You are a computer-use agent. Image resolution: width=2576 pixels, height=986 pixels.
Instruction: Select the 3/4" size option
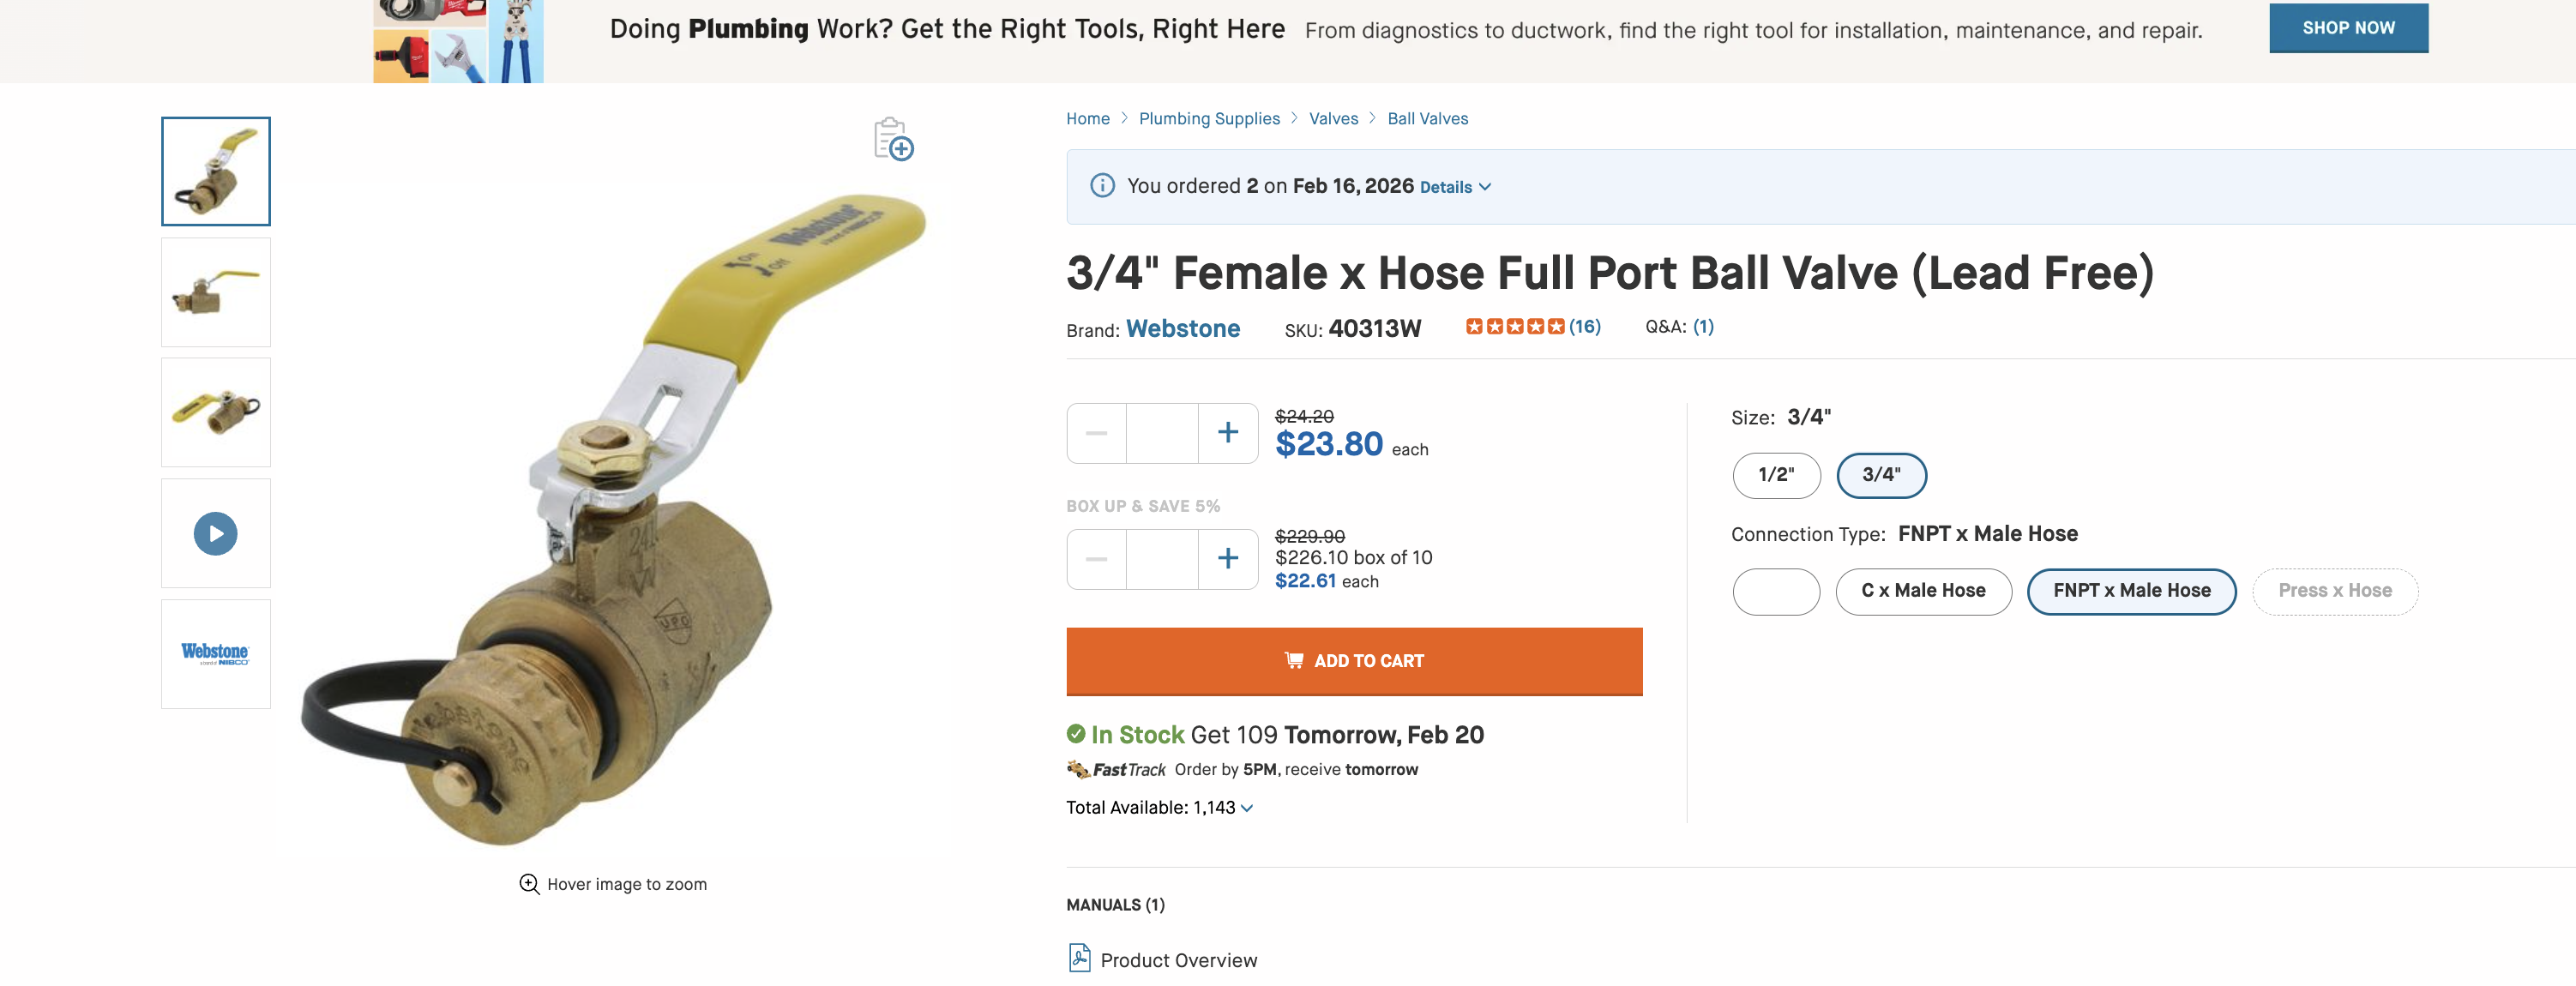pos(1881,475)
